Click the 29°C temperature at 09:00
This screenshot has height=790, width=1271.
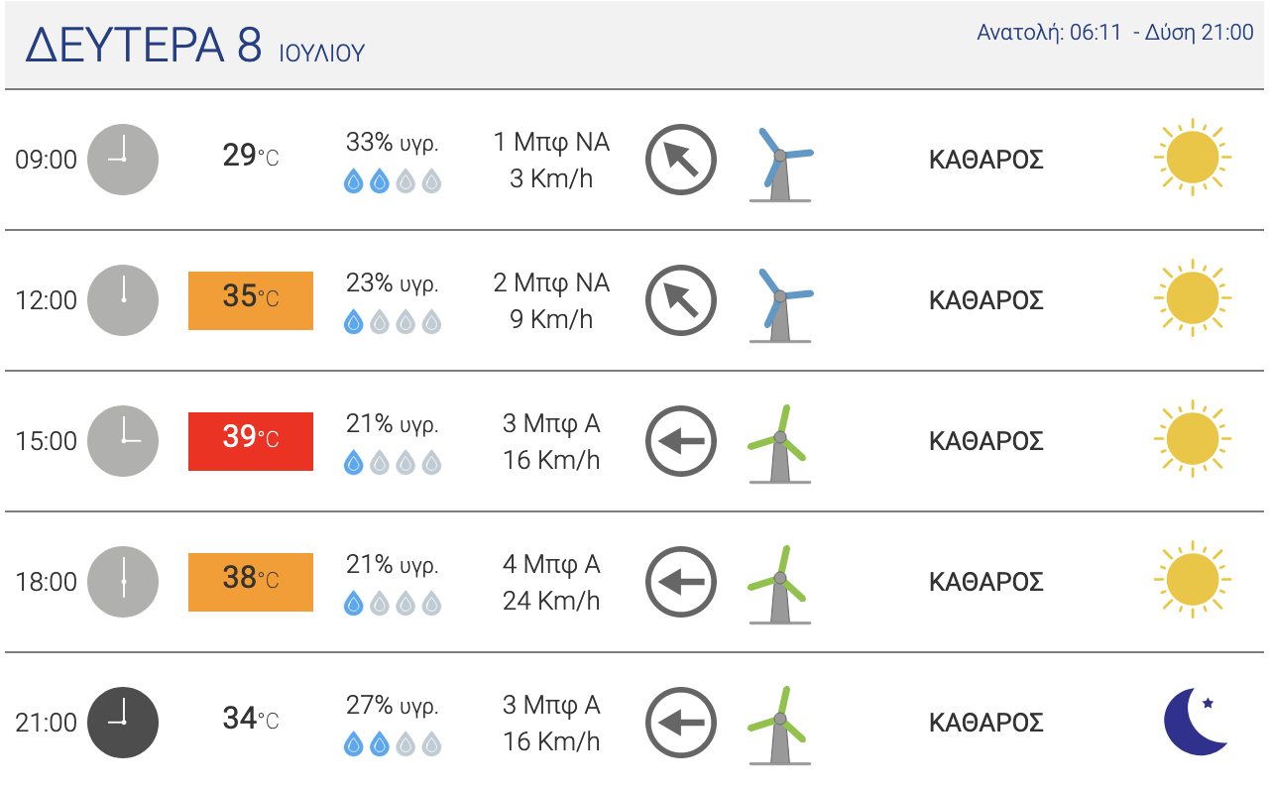coord(251,157)
